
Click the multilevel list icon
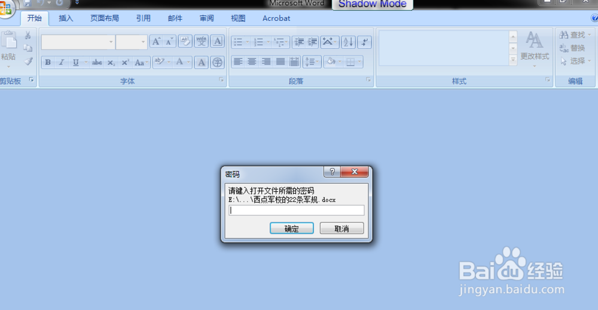click(x=279, y=42)
